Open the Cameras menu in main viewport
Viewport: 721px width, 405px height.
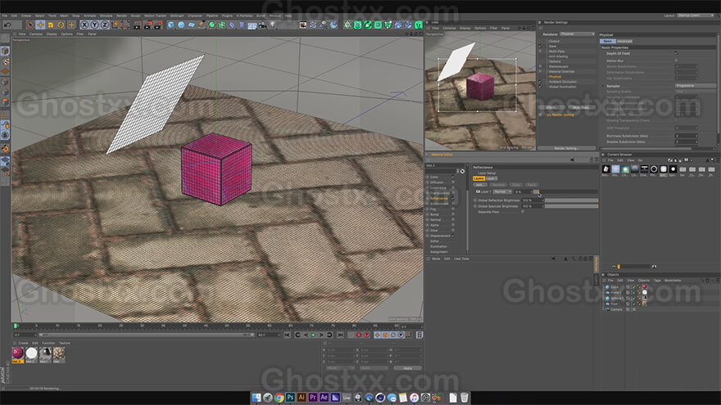tap(36, 34)
